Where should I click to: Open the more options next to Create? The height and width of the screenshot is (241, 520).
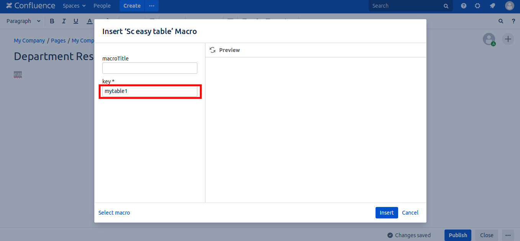[x=152, y=6]
